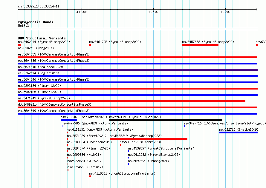Select nsv5412082 (ByrskaBishop2022) label
The height and width of the screenshot is (188, 266).
click(154, 155)
